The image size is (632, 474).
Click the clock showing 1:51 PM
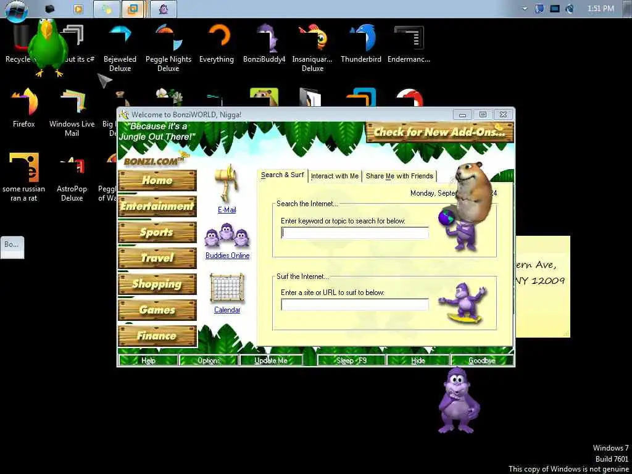point(601,9)
